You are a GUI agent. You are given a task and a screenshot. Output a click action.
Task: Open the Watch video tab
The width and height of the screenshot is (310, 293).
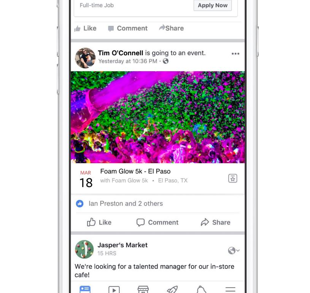[114, 290]
